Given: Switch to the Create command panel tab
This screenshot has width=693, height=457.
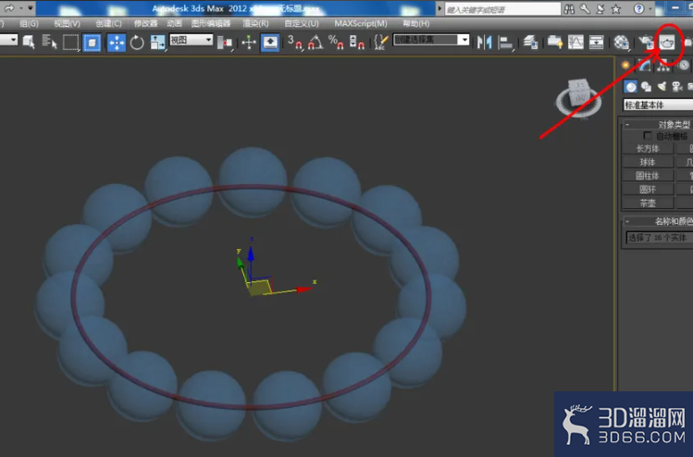Looking at the screenshot, I should (625, 66).
